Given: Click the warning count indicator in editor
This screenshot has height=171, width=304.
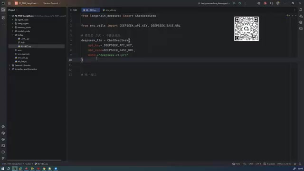Looking at the screenshot, I should pyautogui.click(x=288, y=15).
